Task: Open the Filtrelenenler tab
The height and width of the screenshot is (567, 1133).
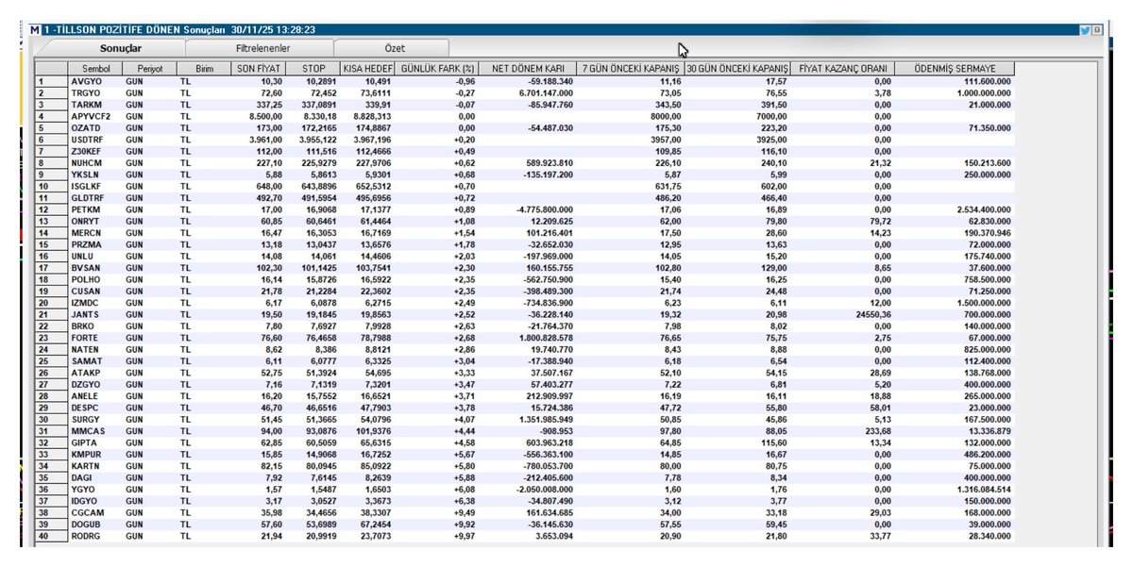Action: 262,47
